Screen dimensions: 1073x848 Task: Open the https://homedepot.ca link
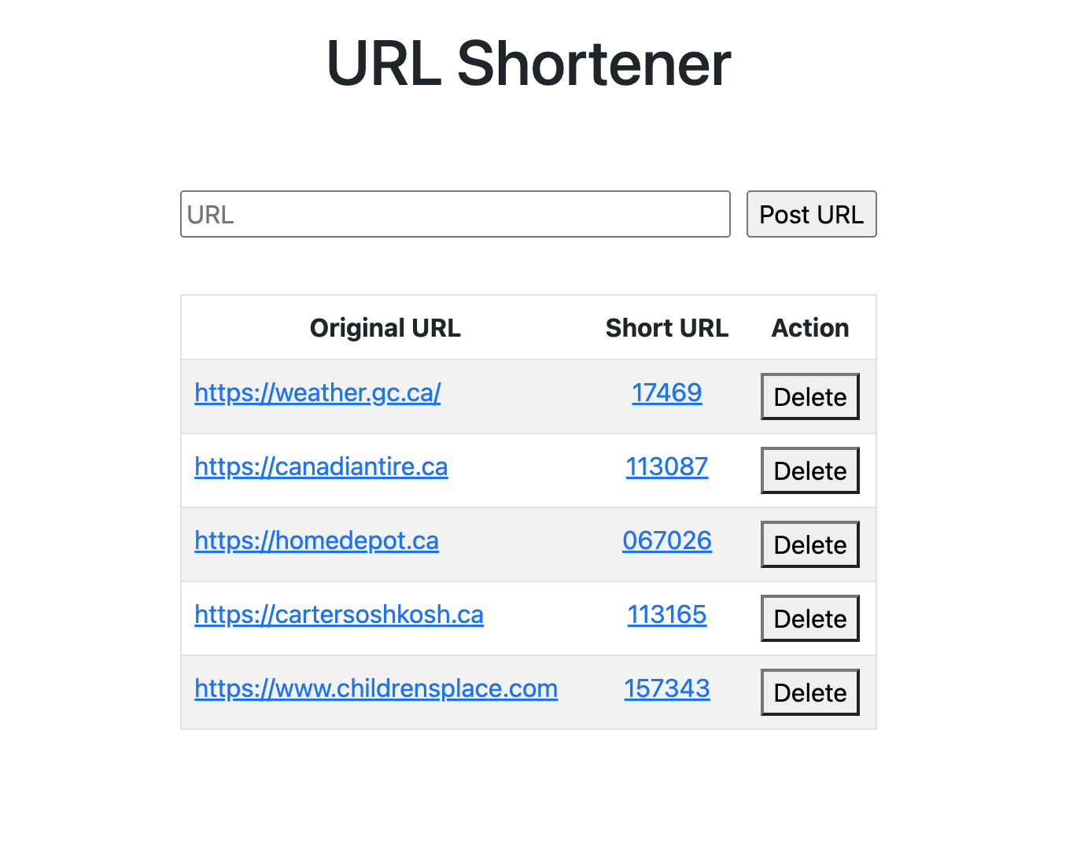[x=316, y=540]
